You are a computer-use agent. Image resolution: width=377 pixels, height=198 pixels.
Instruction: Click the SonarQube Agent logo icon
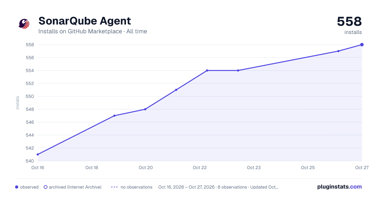click(24, 24)
